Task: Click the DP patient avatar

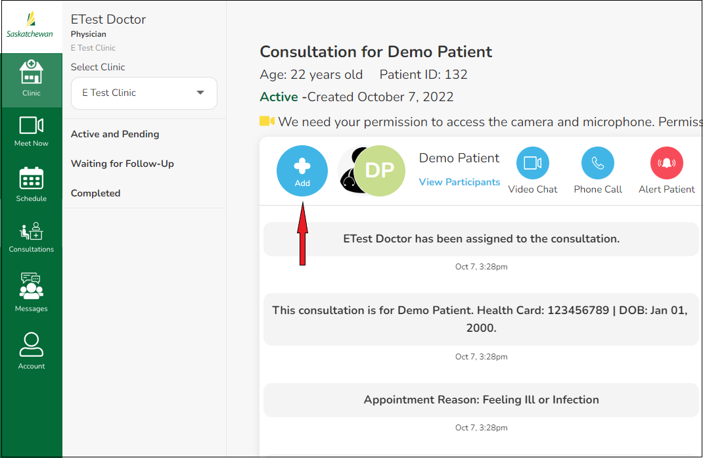Action: coord(379,171)
